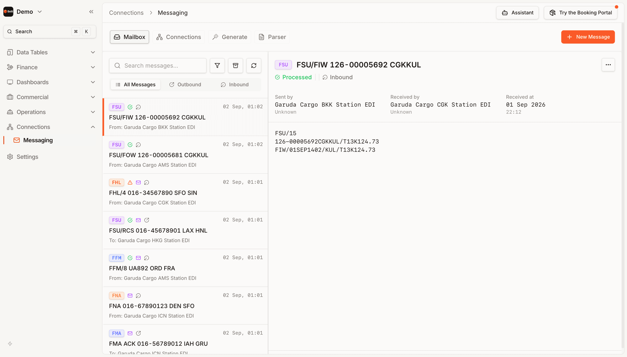
Task: Open the Demo workspace dropdown
Action: [x=23, y=12]
